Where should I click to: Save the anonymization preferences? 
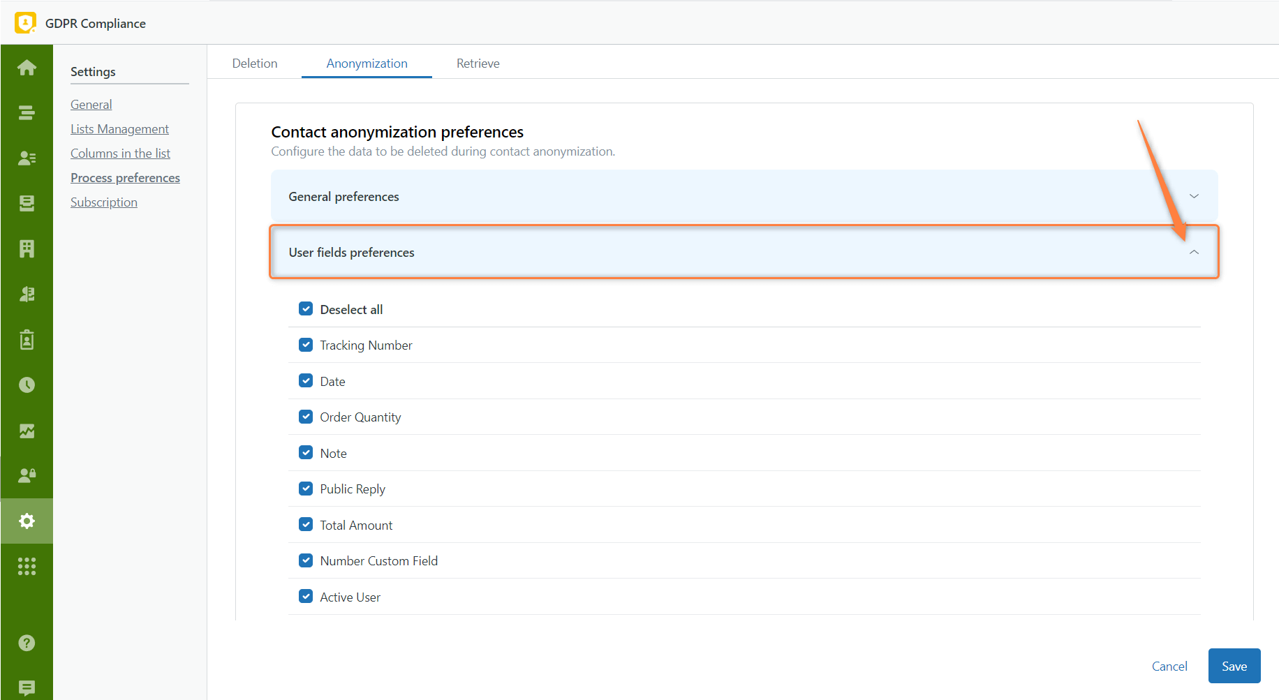coord(1234,666)
